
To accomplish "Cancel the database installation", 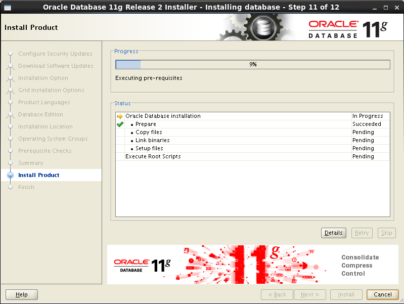I will pos(383,294).
